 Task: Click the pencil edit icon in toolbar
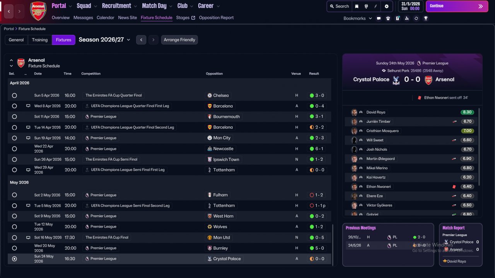point(376,6)
